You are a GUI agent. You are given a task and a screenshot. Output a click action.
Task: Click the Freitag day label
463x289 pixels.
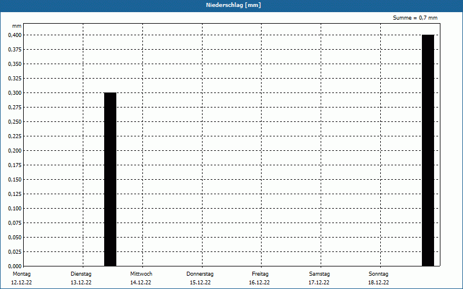(x=260, y=274)
